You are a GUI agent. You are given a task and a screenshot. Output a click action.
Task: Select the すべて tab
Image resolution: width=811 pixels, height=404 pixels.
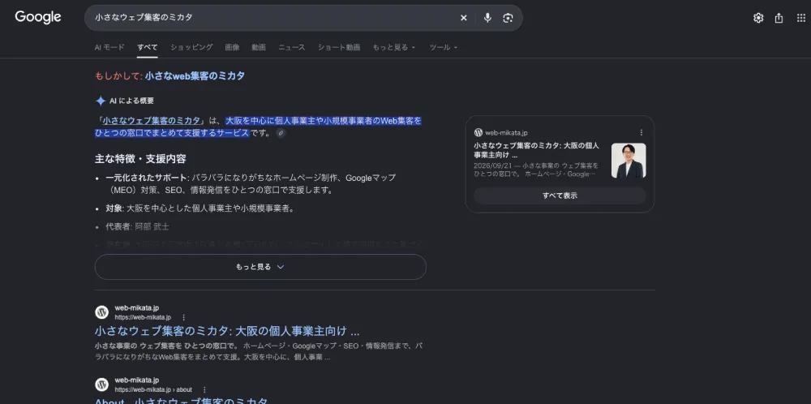click(148, 47)
